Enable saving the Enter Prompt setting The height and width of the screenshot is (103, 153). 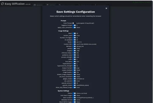(74, 23)
